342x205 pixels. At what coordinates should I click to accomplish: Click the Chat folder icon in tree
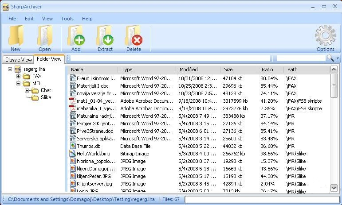click(35, 90)
